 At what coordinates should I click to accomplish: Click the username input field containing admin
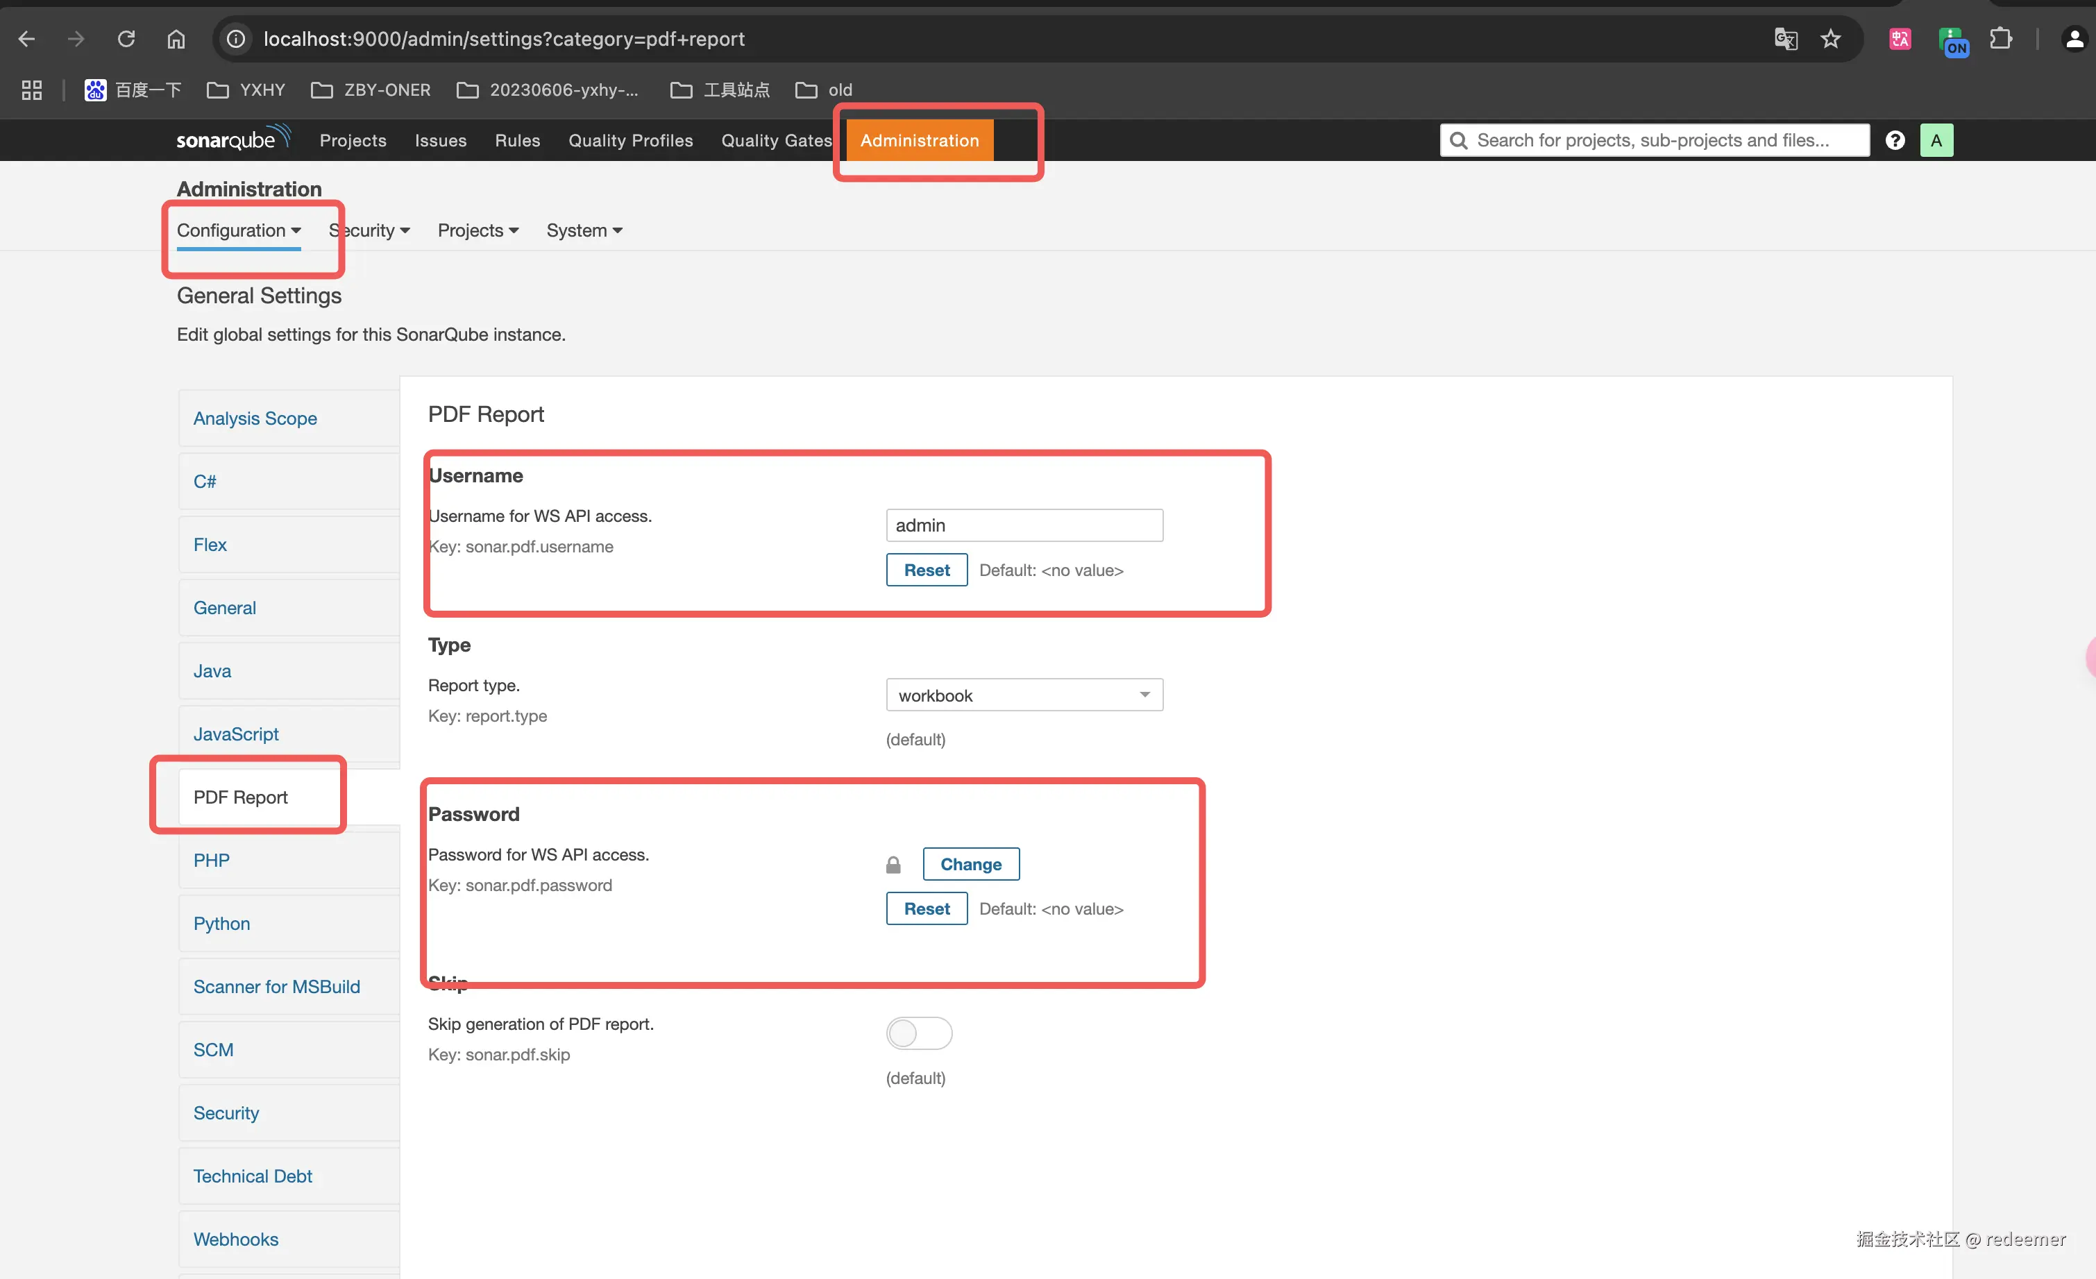tap(1024, 525)
